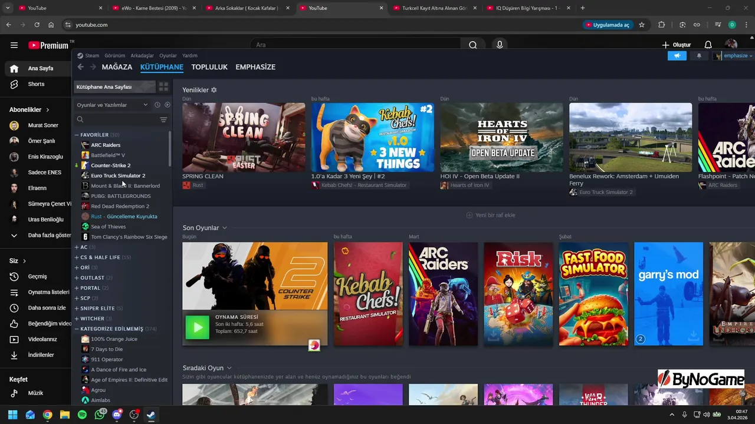Bookmark this page with the star icon

[642, 25]
